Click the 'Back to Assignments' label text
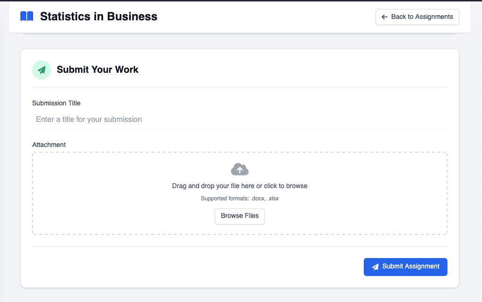This screenshot has width=482, height=302. pyautogui.click(x=422, y=17)
